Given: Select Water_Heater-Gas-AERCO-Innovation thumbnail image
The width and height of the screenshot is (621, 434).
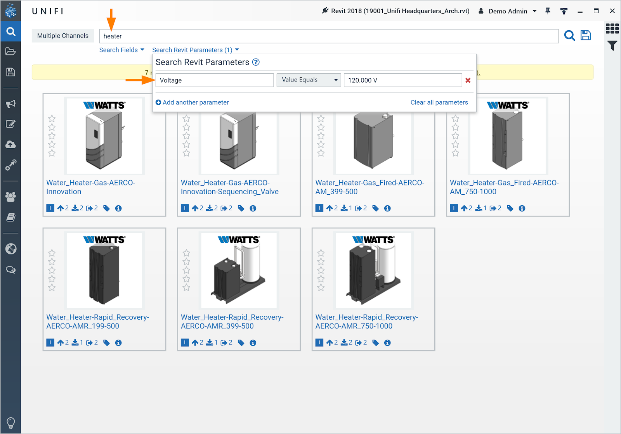Looking at the screenshot, I should click(104, 135).
